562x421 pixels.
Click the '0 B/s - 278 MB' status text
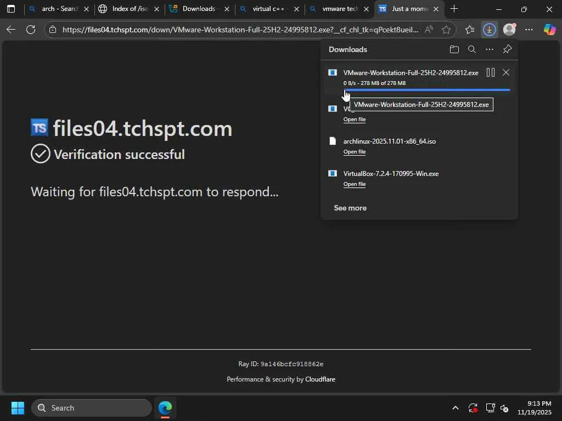[374, 83]
